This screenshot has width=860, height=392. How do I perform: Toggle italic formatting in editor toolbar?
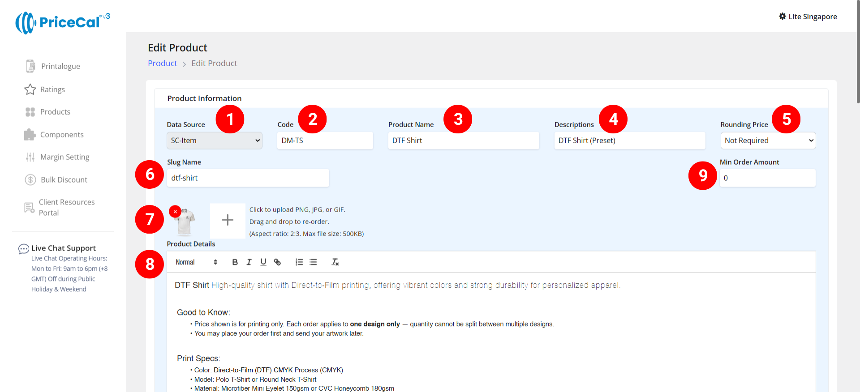249,262
